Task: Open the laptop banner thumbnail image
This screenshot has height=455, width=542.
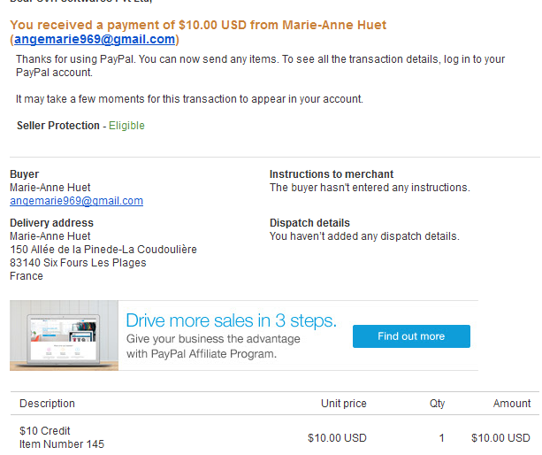Action: 64,335
